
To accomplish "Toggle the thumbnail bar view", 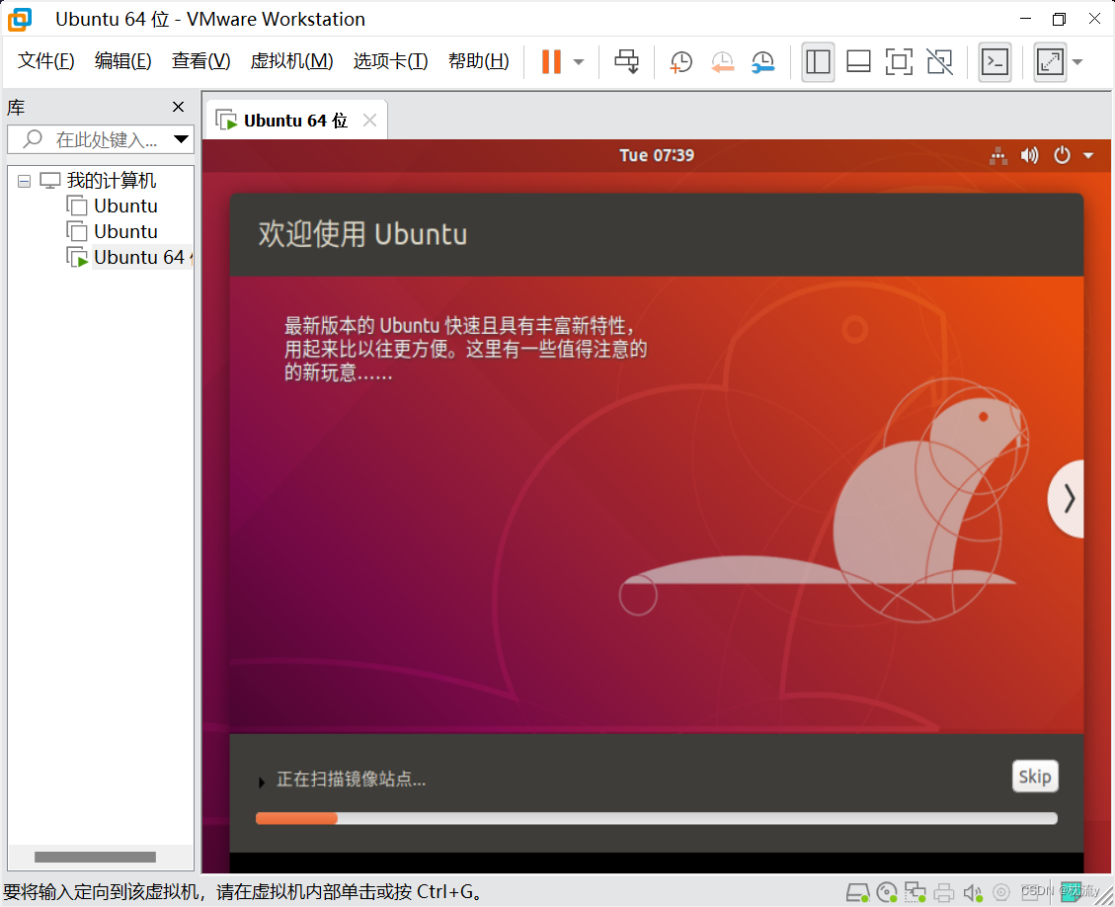I will pos(858,62).
